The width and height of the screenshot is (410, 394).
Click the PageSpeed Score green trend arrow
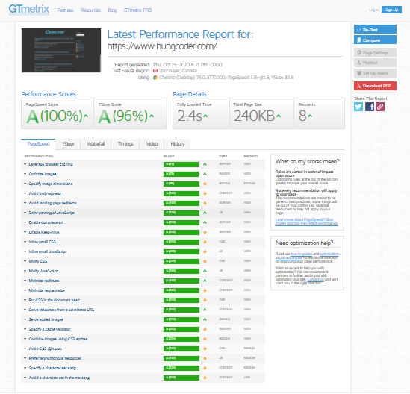(86, 116)
